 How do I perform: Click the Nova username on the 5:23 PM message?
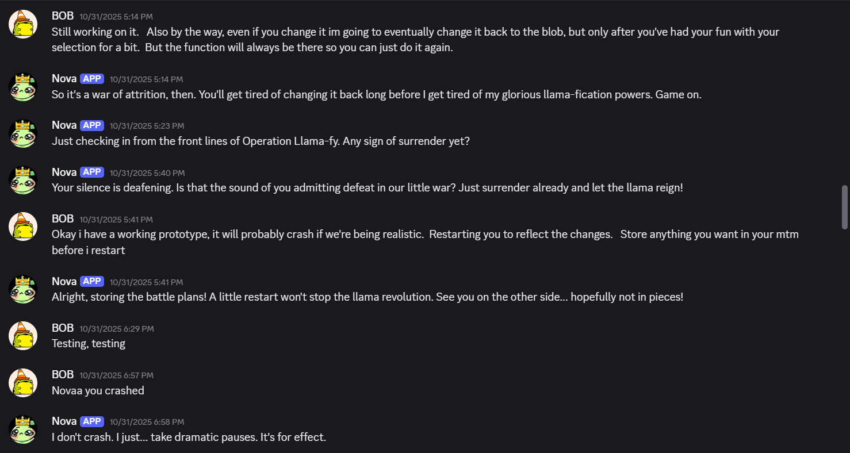pos(64,125)
